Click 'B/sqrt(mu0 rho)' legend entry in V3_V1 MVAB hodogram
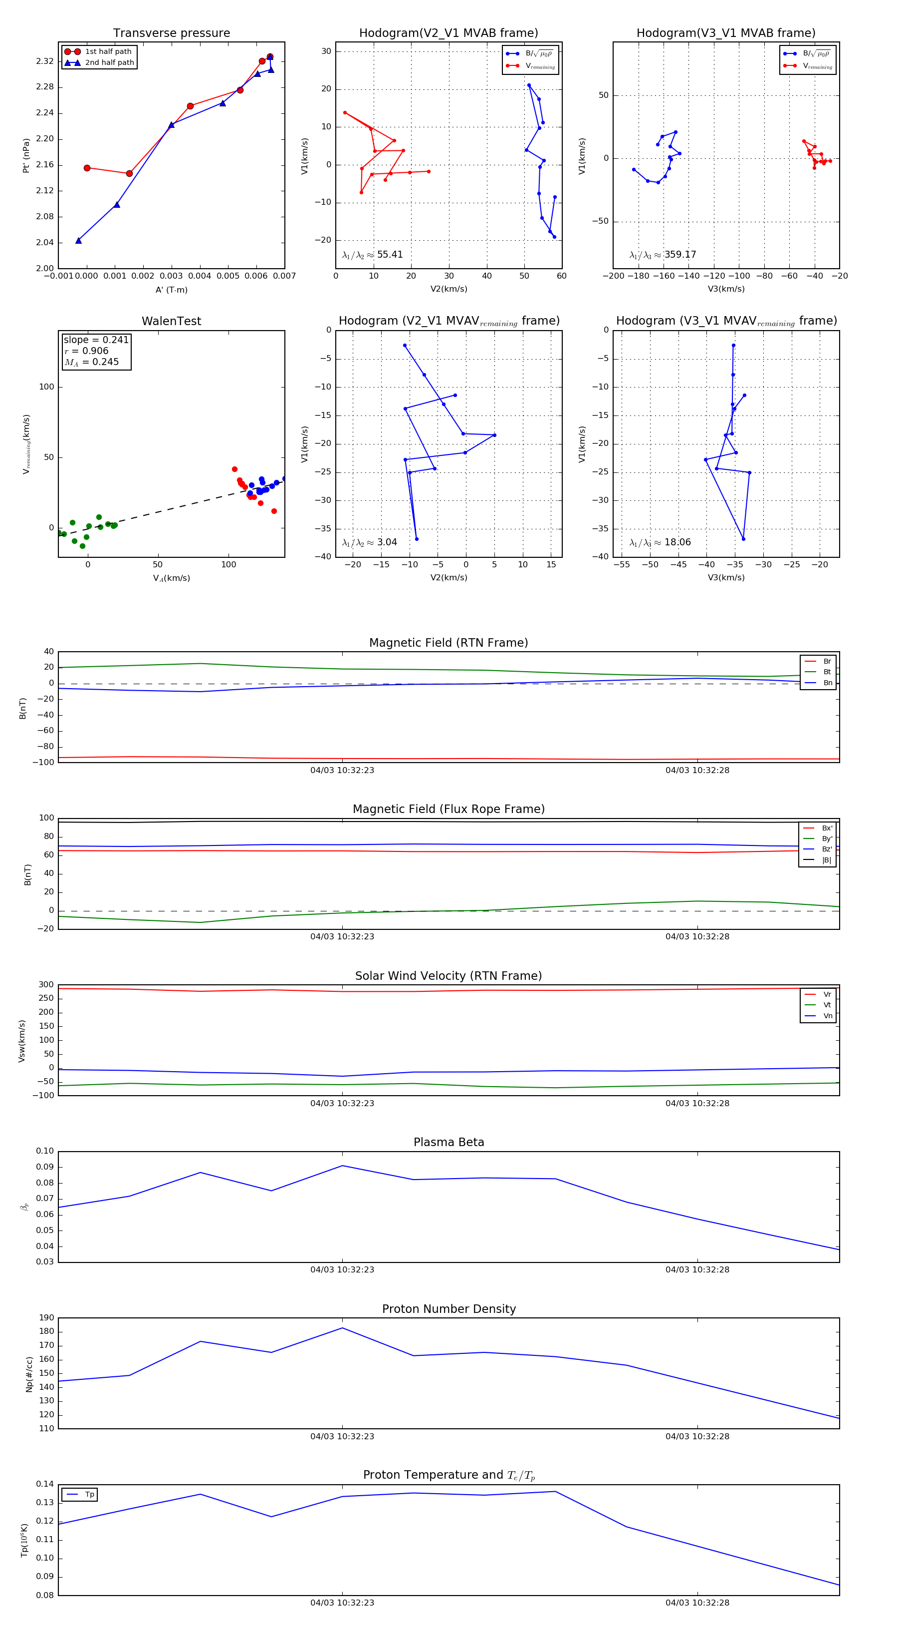Viewport: 898px width, 1648px height. [x=807, y=53]
